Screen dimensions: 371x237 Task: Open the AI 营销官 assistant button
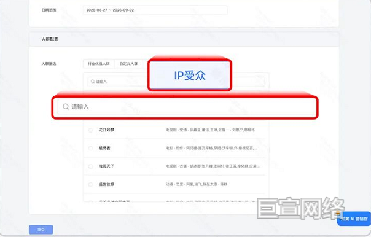coord(353,219)
